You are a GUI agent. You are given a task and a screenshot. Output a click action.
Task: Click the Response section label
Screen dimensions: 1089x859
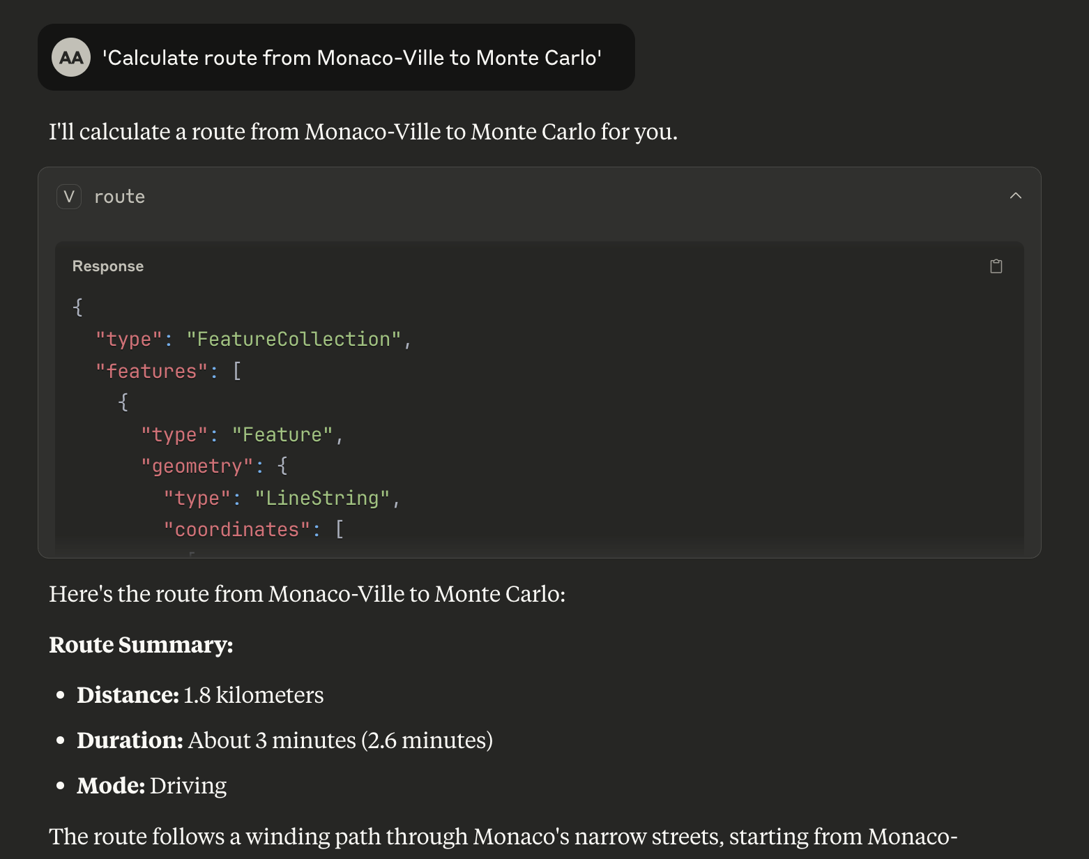click(x=108, y=266)
